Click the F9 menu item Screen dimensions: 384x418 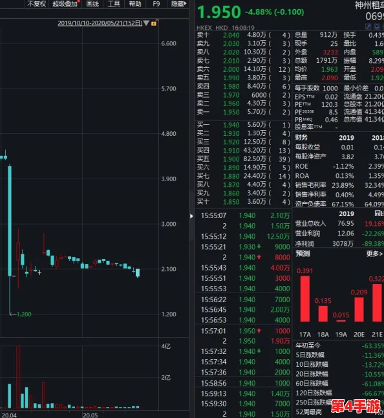coord(156,4)
